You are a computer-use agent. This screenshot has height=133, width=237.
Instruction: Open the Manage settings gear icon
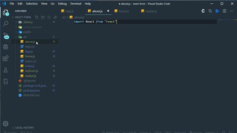tap(6, 124)
